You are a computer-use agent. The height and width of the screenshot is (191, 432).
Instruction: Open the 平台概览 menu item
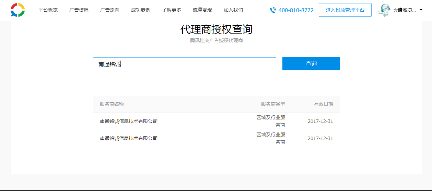tap(48, 10)
